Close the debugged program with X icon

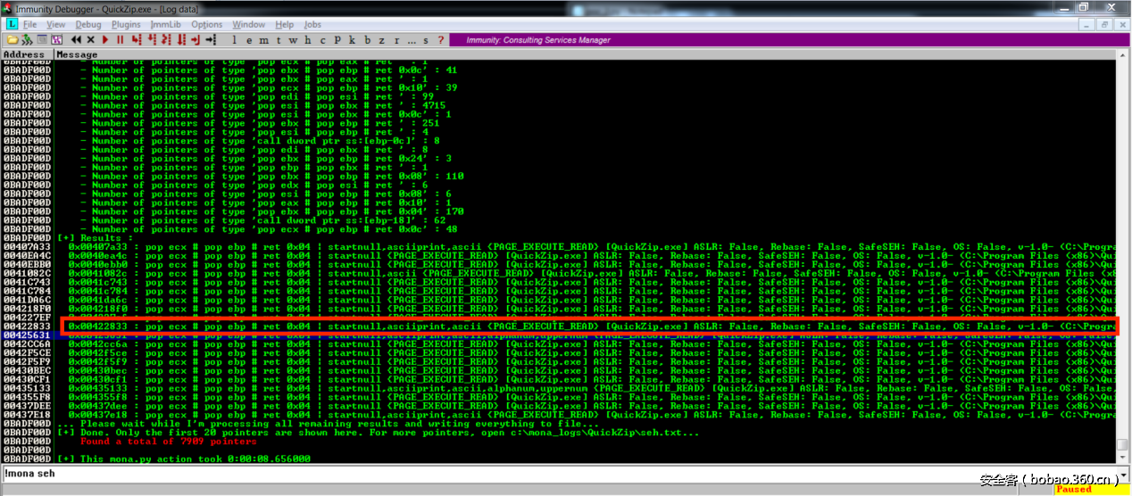point(91,40)
